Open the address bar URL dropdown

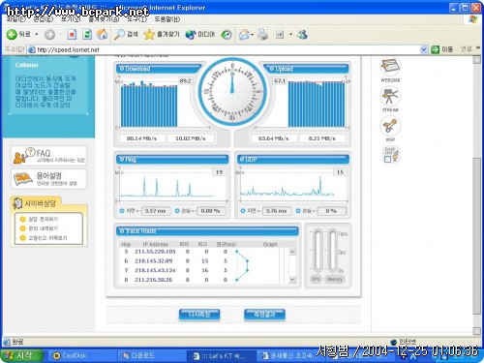[424, 49]
